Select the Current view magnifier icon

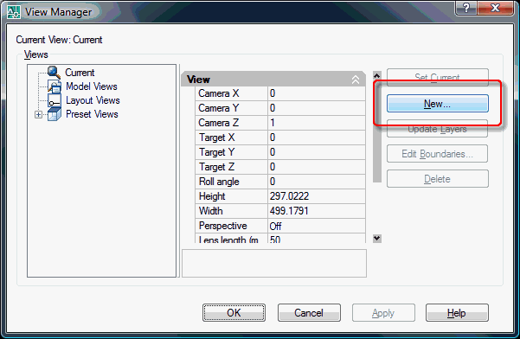54,73
